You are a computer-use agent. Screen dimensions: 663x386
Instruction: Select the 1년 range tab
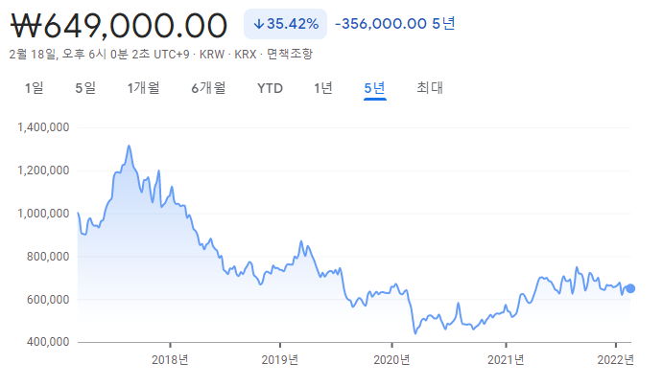(323, 88)
